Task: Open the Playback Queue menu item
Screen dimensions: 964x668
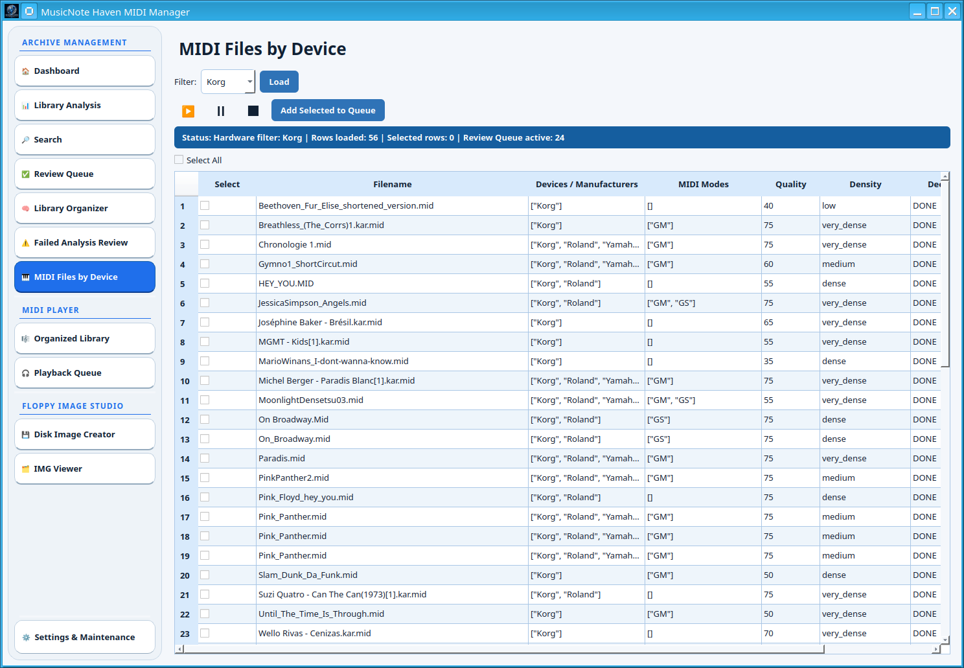Action: coord(85,373)
